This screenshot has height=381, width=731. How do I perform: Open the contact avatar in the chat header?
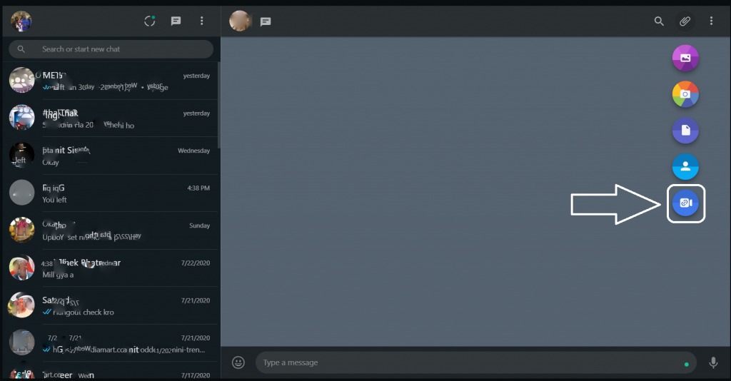pos(240,21)
